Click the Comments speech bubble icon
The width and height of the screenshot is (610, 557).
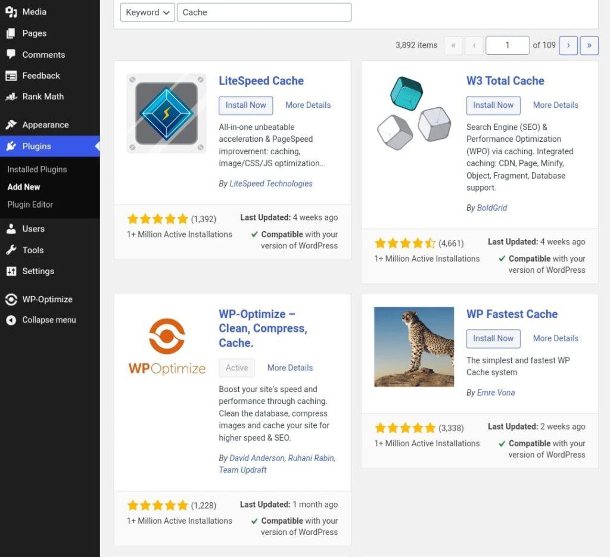[x=11, y=54]
